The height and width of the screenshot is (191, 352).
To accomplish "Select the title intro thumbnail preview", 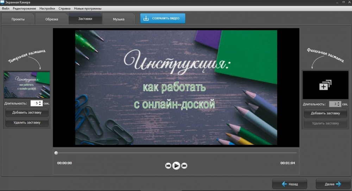I will coord(27,85).
